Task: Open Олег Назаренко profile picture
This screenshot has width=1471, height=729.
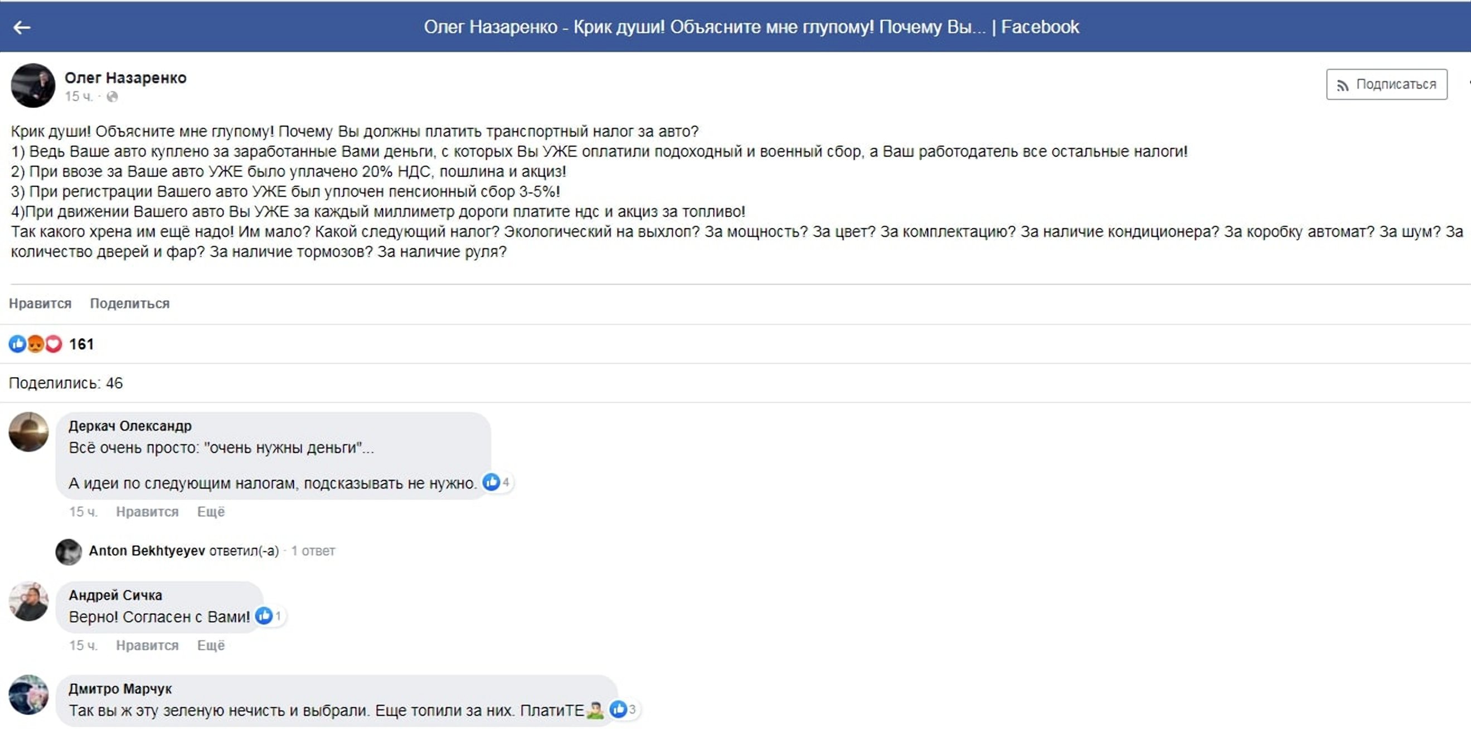Action: click(32, 86)
